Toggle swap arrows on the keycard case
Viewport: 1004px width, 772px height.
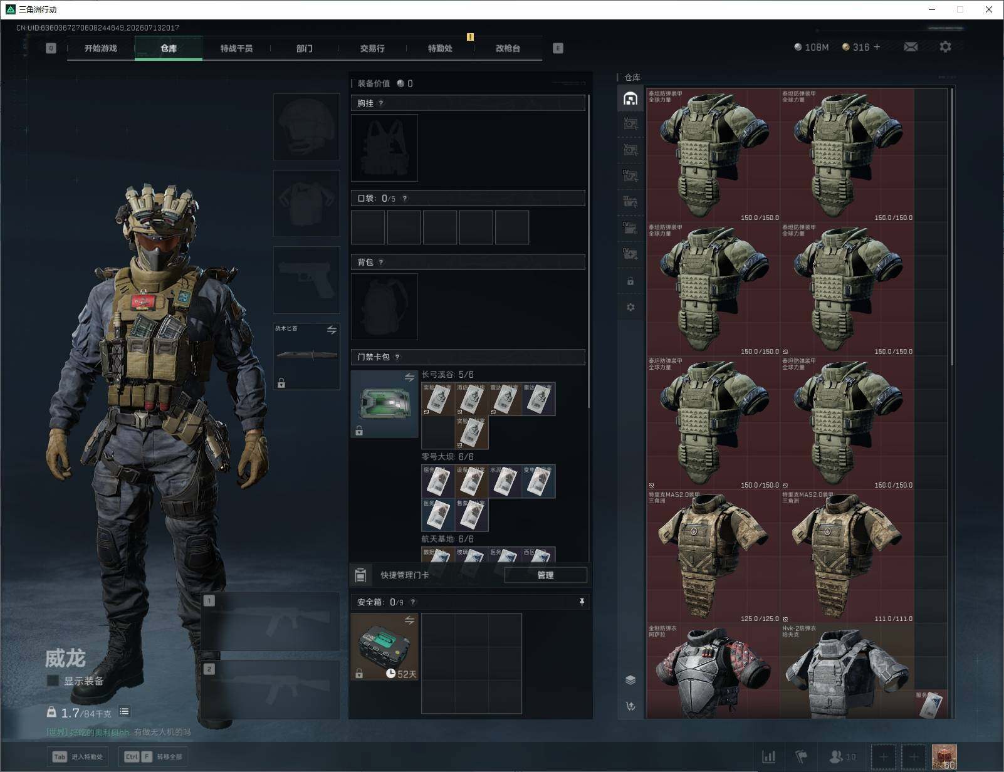[x=409, y=377]
